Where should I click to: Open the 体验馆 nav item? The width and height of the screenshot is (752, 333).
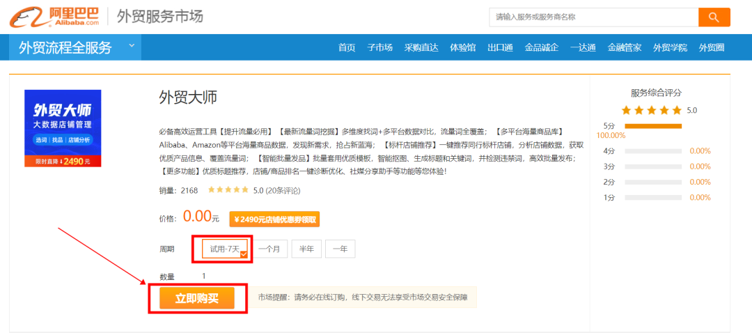(463, 47)
